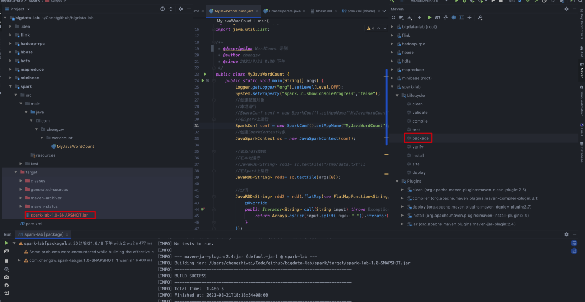Open Project panel gear options
Screen dimensions: 585x302
[x=180, y=9]
